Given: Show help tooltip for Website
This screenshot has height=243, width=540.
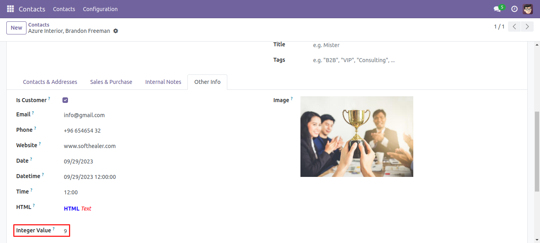Looking at the screenshot, I should coord(40,143).
